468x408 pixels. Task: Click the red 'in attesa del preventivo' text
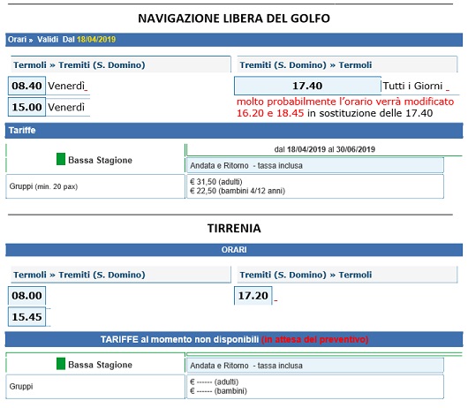[x=315, y=340]
